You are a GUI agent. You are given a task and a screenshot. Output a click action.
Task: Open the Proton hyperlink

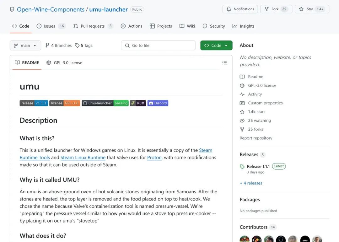point(154,158)
